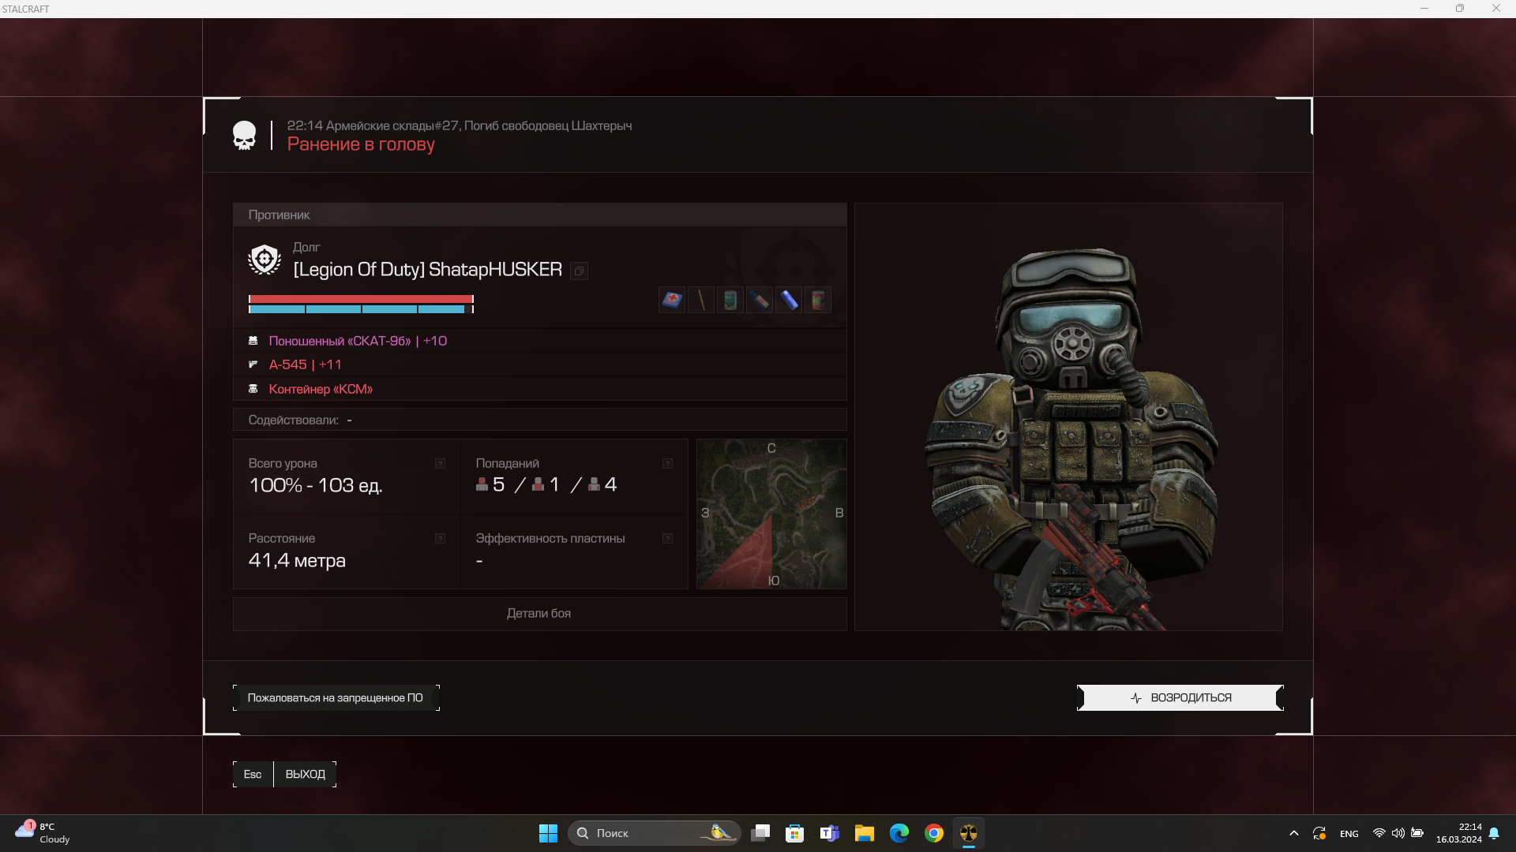Select the thin stick consumable icon
This screenshot has width=1516, height=852.
point(701,300)
